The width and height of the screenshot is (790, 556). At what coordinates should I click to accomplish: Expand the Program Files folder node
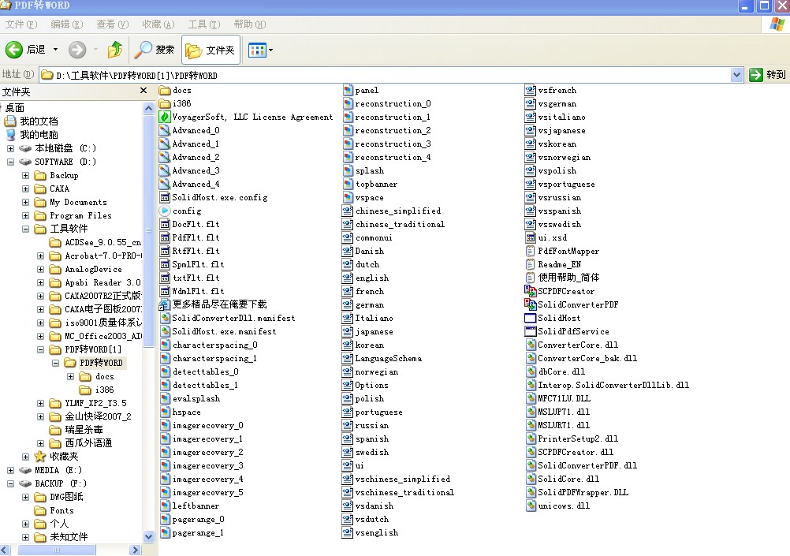coord(26,216)
